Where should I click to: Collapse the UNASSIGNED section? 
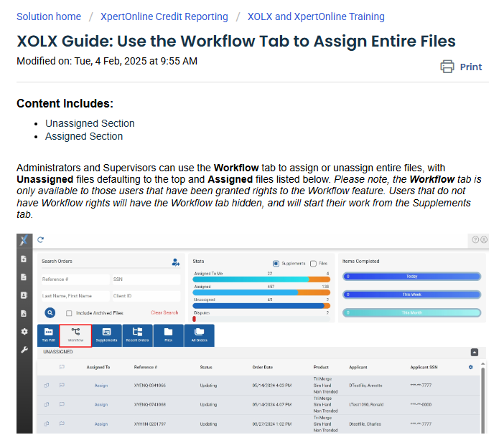(475, 353)
